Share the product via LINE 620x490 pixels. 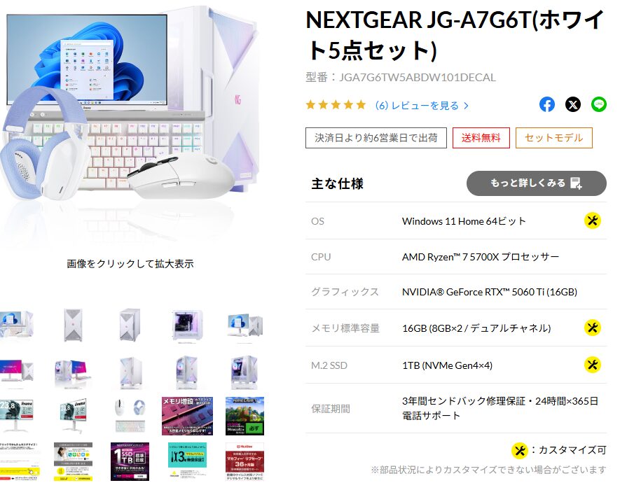pos(599,105)
